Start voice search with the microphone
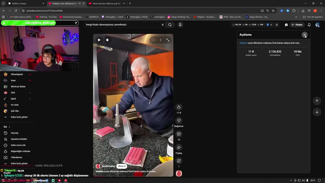The width and height of the screenshot is (325, 183). tap(180, 25)
